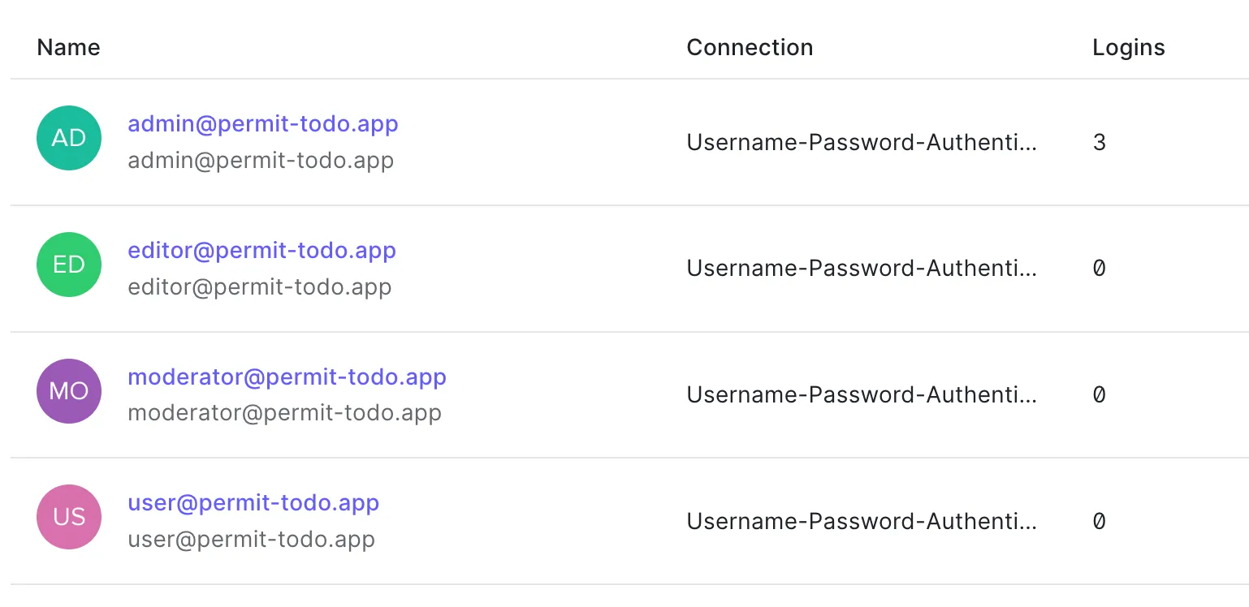Click the editor row's login count
The height and width of the screenshot is (607, 1249).
coord(1100,269)
